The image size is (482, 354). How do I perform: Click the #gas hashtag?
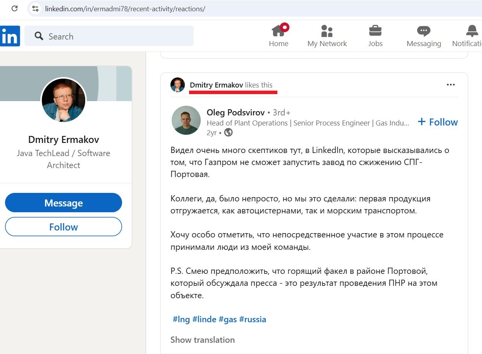(x=228, y=320)
